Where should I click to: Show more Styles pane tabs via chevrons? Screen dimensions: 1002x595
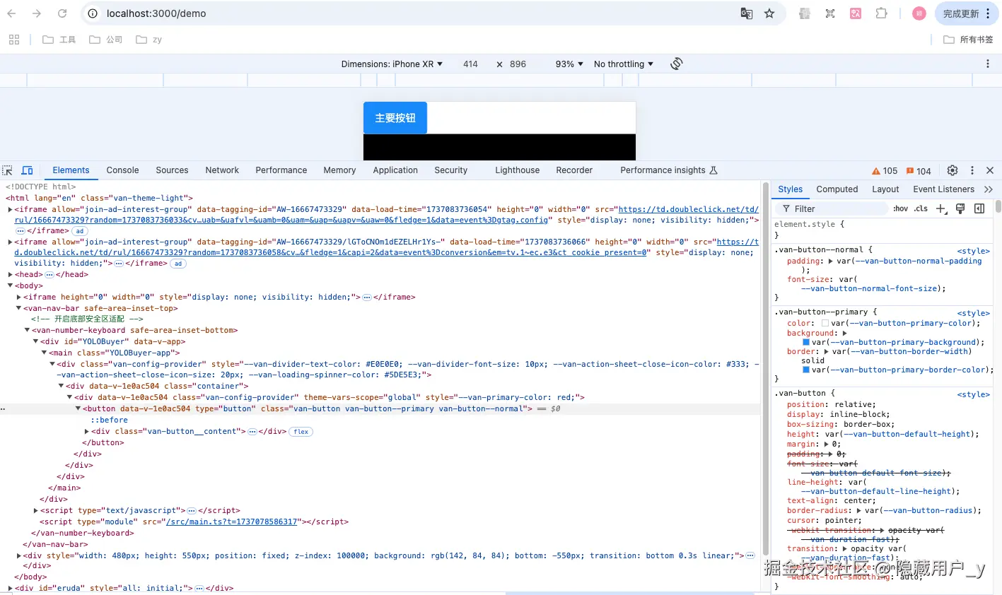pyautogui.click(x=989, y=189)
